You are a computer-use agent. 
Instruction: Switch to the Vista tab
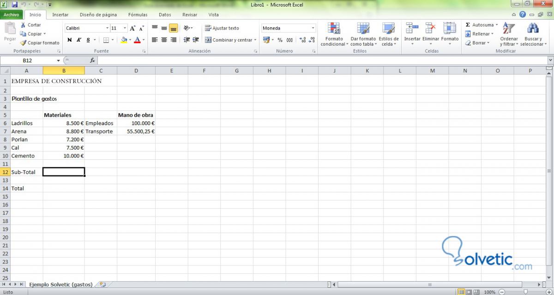214,15
